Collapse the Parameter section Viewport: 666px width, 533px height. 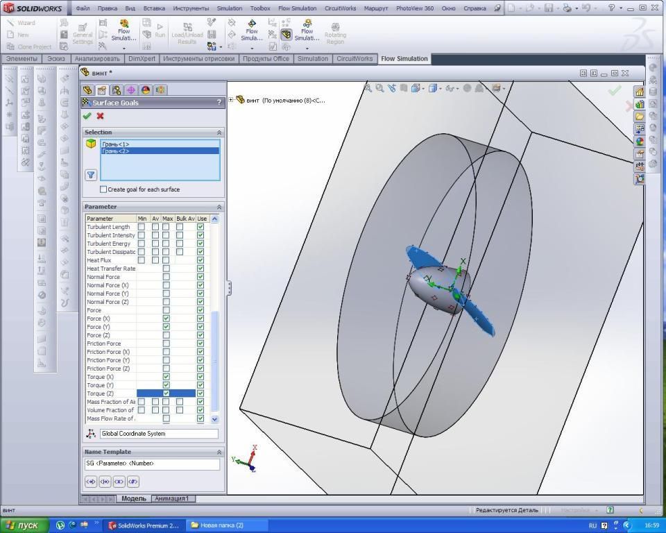(x=219, y=207)
